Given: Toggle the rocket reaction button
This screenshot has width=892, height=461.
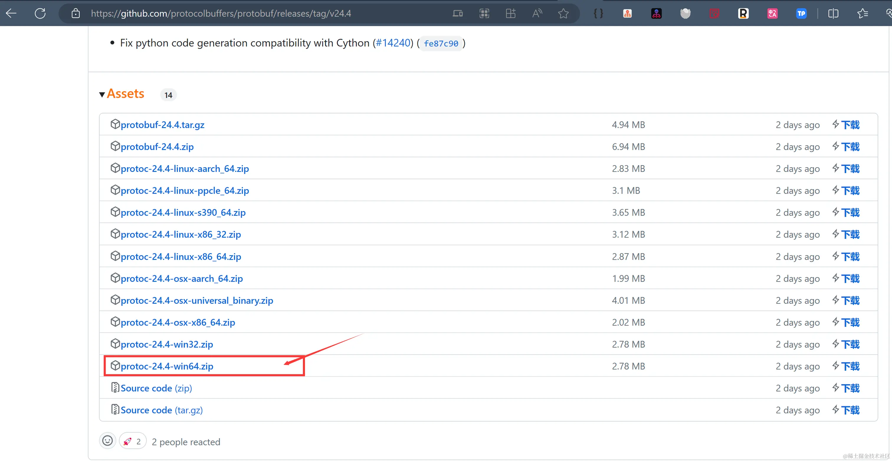Looking at the screenshot, I should pos(133,441).
